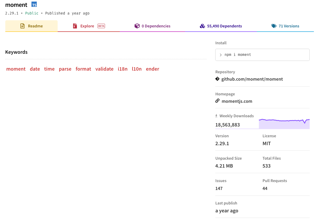Visit the momentjs.com homepage link

[x=237, y=101]
